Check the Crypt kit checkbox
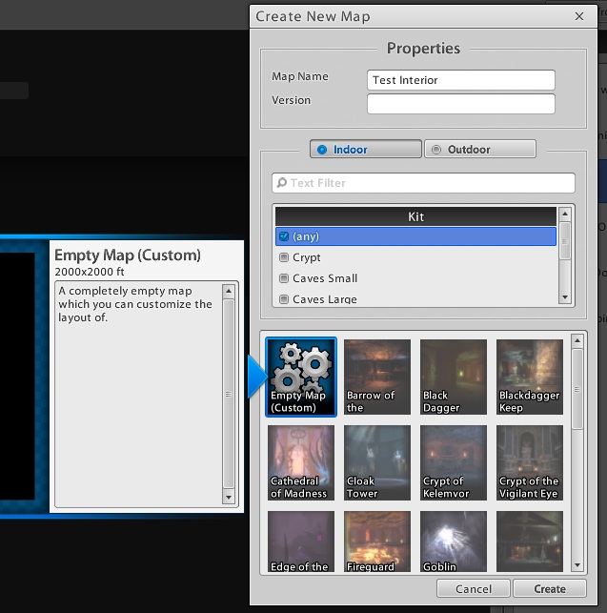The image size is (607, 613). [284, 257]
